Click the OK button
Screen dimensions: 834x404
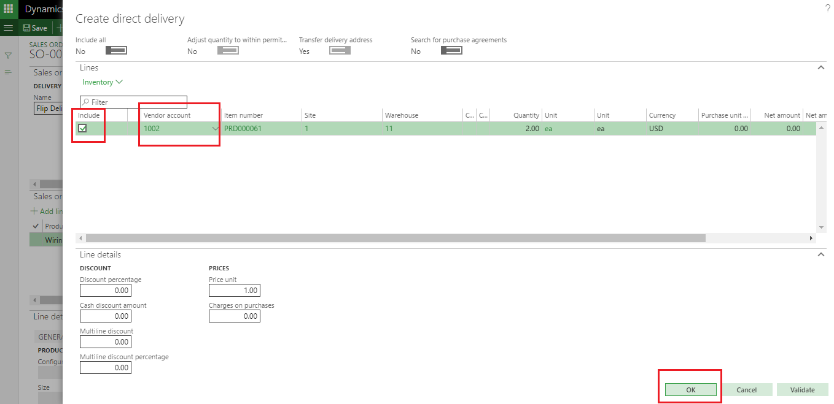[x=690, y=390]
